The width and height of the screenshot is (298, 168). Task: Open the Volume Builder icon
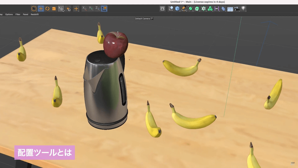pos(204,9)
